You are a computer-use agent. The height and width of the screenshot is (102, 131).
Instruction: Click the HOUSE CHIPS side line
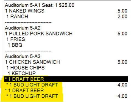[x=26, y=68]
